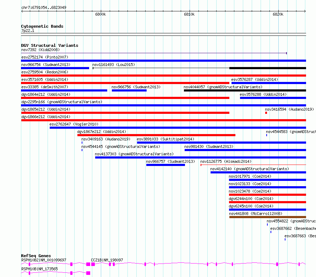
Task: Open the RSPH10B|NM_173565 gene label
Action: tap(39, 269)
